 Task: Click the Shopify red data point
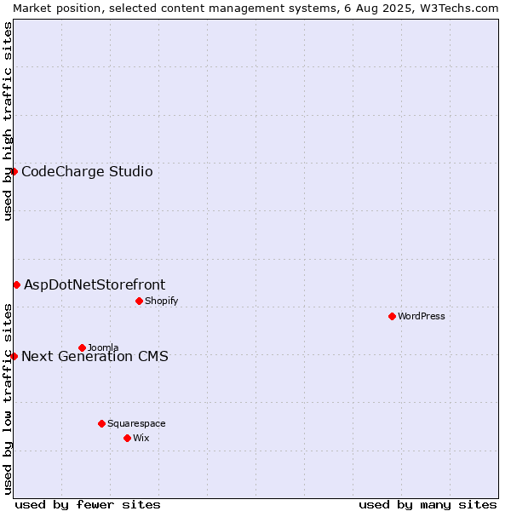click(x=139, y=301)
